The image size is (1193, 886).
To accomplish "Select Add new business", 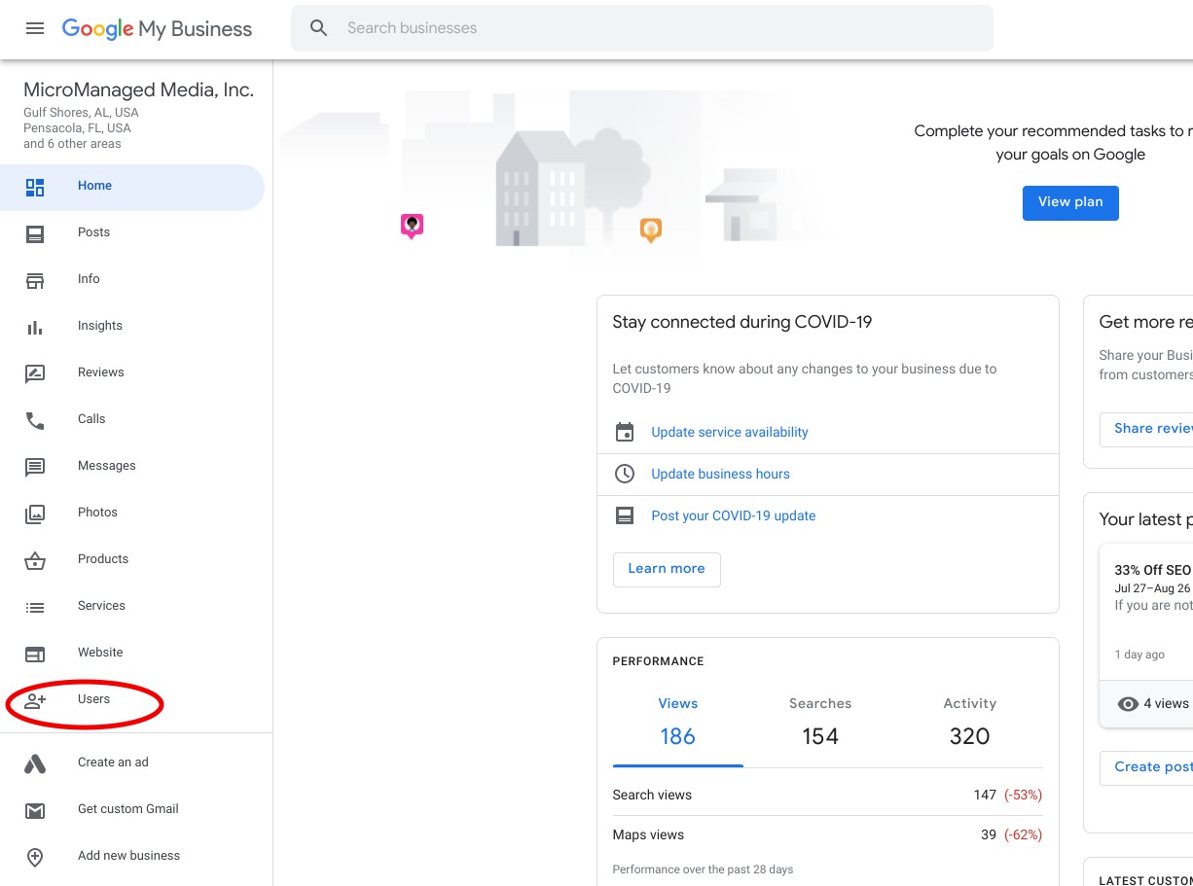I will pos(132,856).
